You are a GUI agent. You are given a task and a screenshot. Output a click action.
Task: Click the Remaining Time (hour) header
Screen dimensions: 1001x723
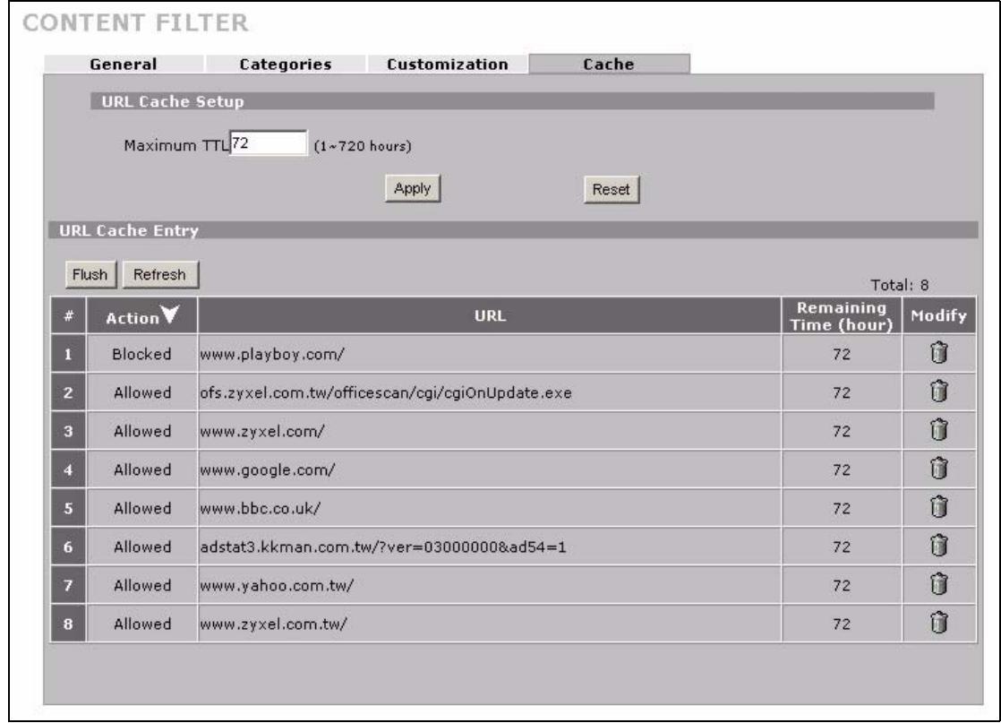[x=842, y=315]
